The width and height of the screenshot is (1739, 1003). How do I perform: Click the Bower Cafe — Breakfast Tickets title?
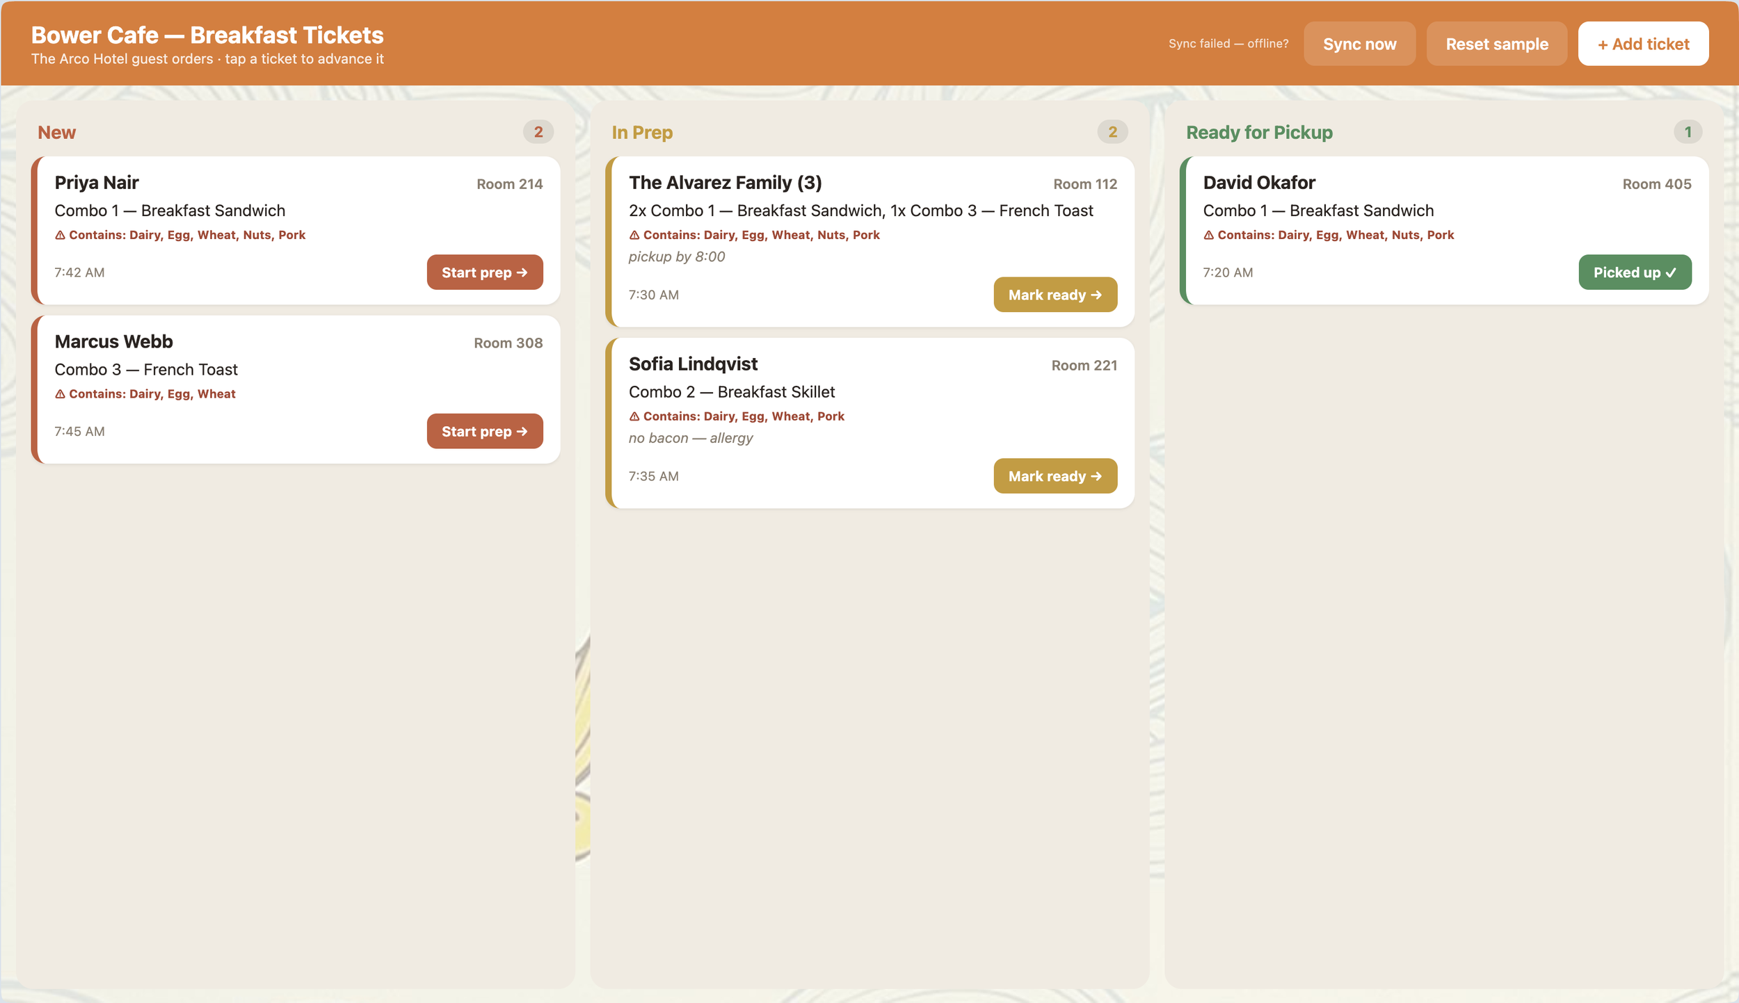[x=207, y=35]
